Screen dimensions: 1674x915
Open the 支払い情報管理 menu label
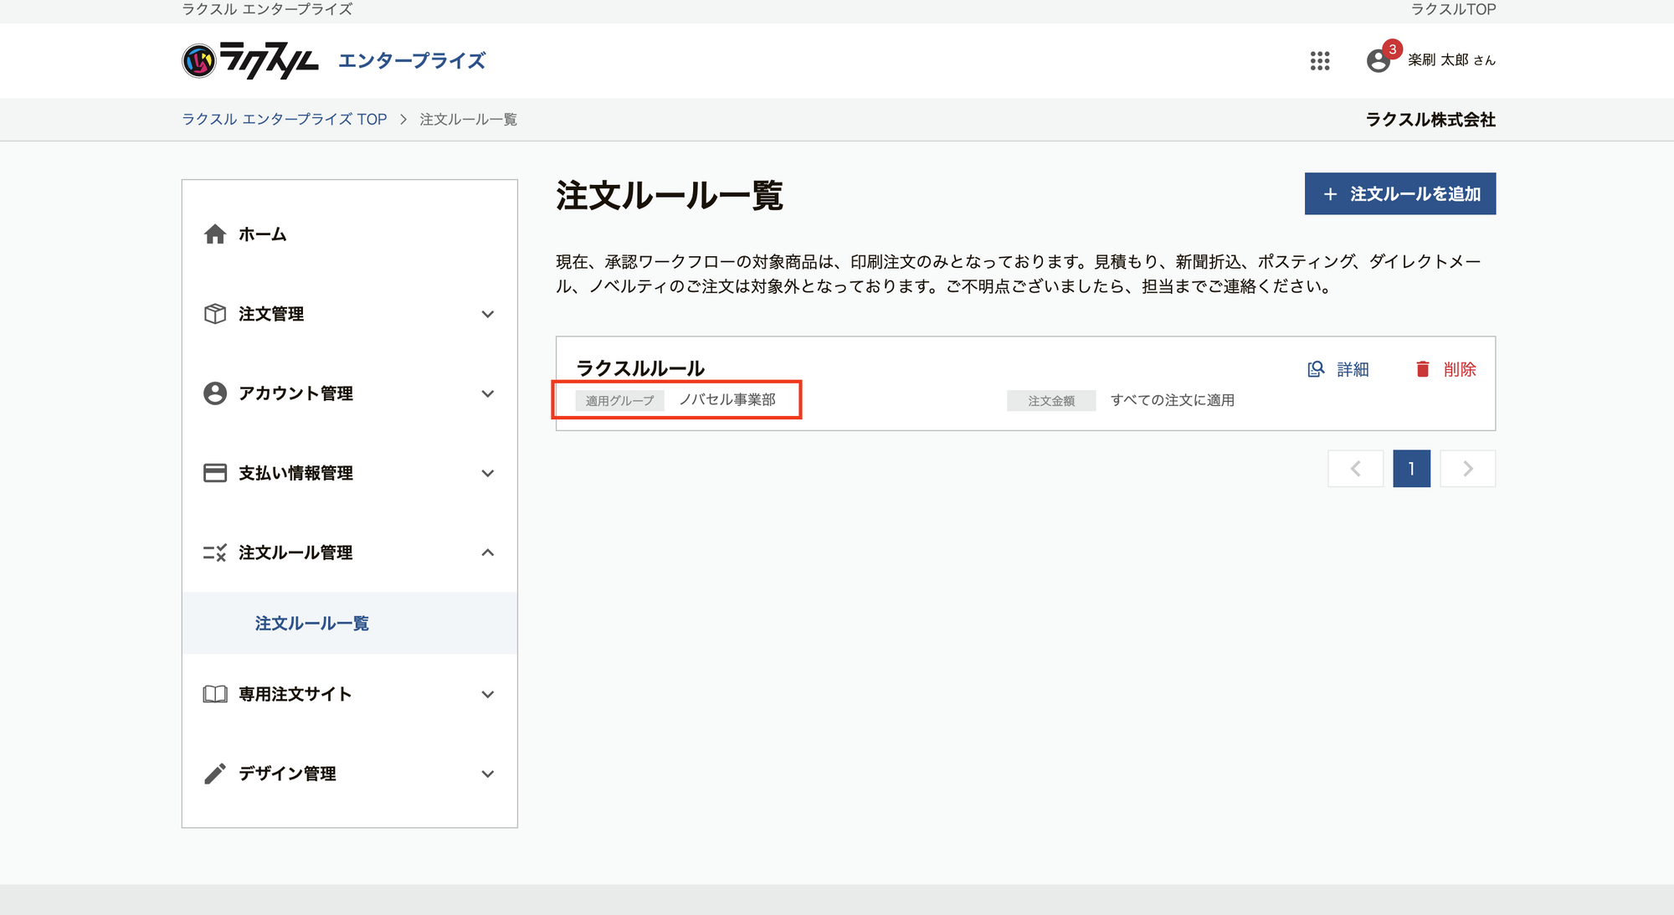point(295,473)
